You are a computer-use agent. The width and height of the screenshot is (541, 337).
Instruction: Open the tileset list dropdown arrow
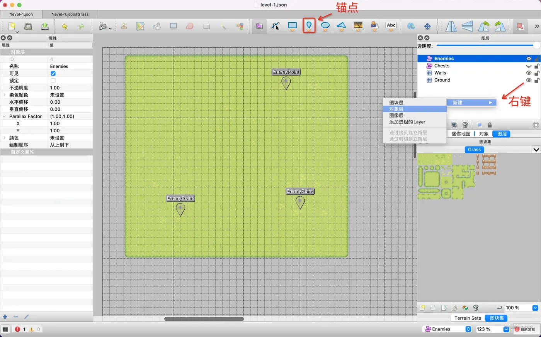coord(536,150)
